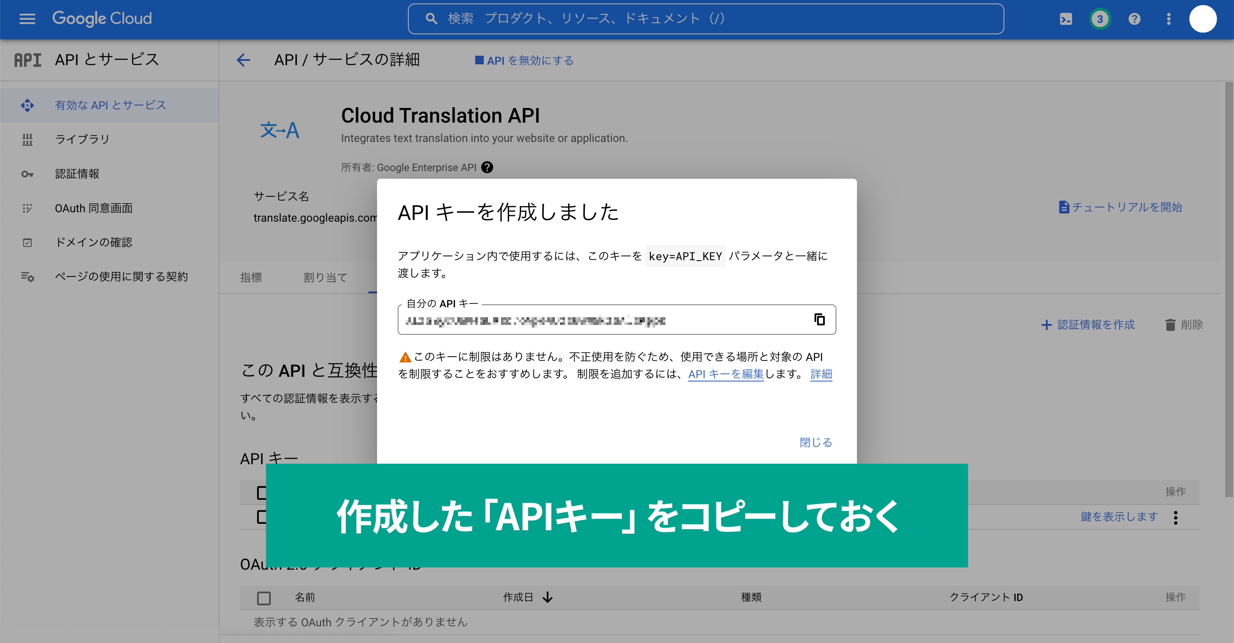Follow the 詳細 link in warning
This screenshot has height=643, width=1234.
point(821,374)
